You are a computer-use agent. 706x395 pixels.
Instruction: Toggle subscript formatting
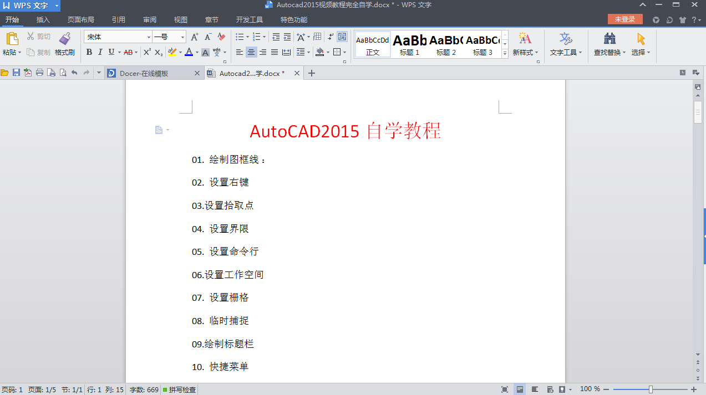[159, 52]
